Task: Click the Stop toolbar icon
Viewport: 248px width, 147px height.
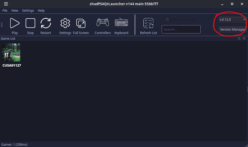Action: (x=30, y=23)
